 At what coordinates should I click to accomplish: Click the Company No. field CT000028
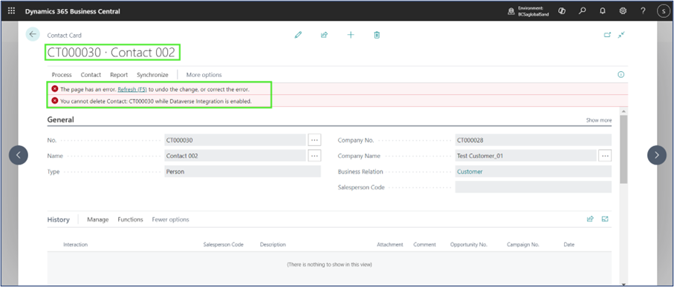(534, 140)
